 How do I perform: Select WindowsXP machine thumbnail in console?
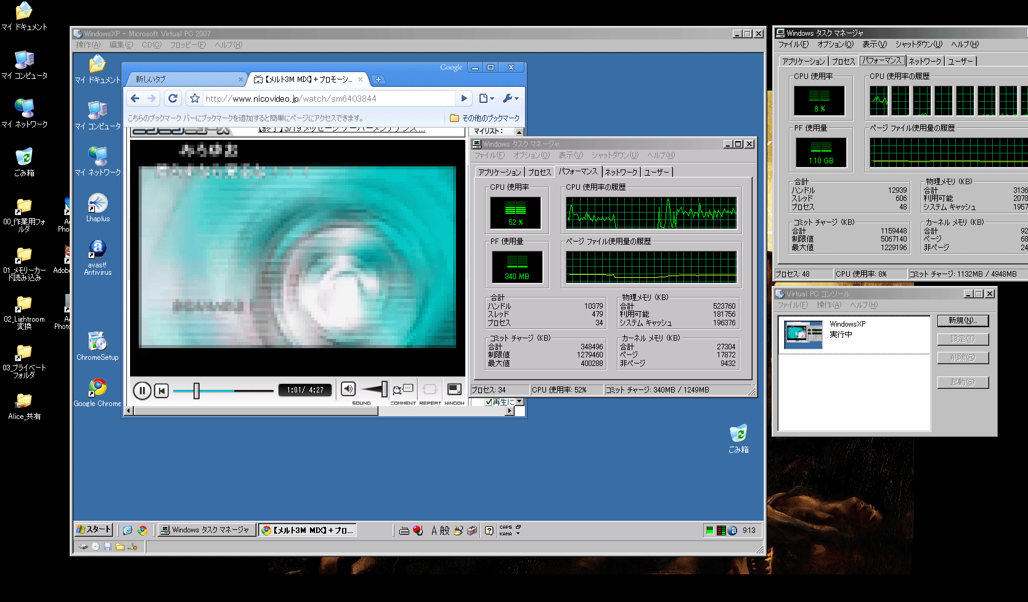[x=803, y=335]
